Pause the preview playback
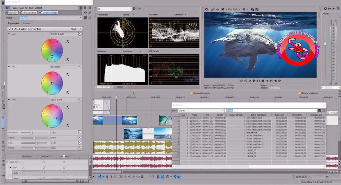Viewport: 341px width, 185px height. click(x=258, y=81)
